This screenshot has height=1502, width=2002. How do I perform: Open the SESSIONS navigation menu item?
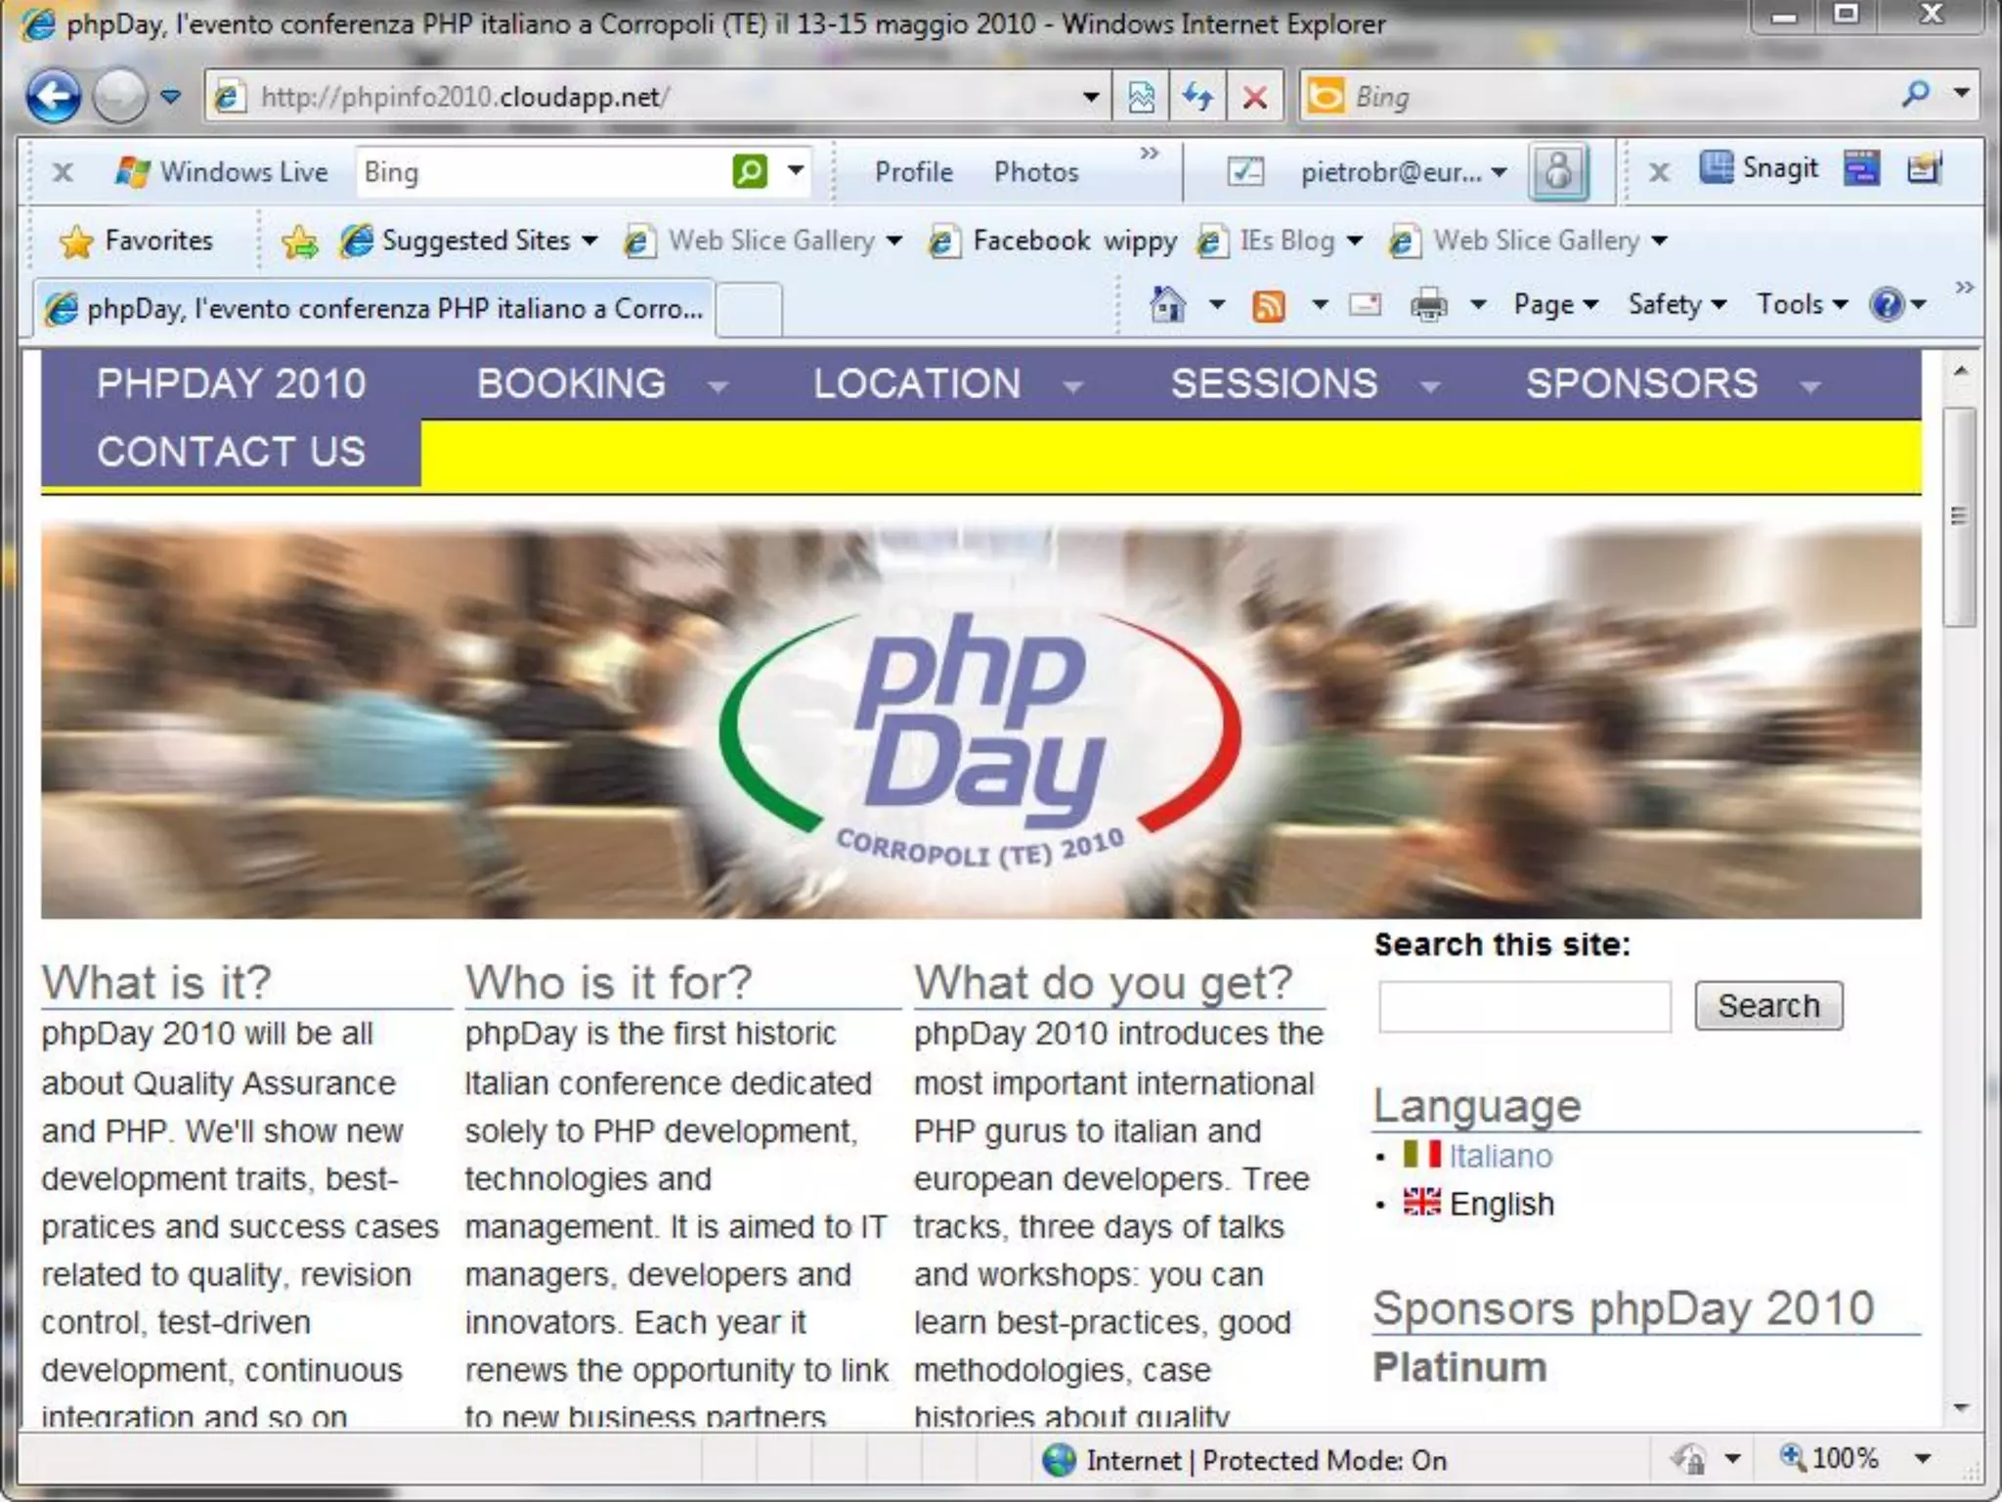coord(1274,383)
